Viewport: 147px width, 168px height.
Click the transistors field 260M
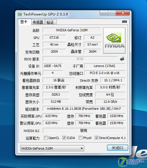[93, 52]
